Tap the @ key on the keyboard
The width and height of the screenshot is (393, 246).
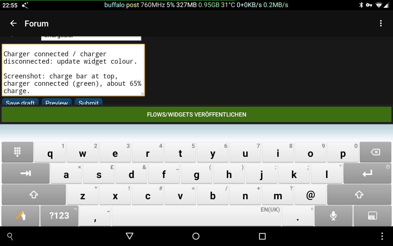tap(310, 194)
